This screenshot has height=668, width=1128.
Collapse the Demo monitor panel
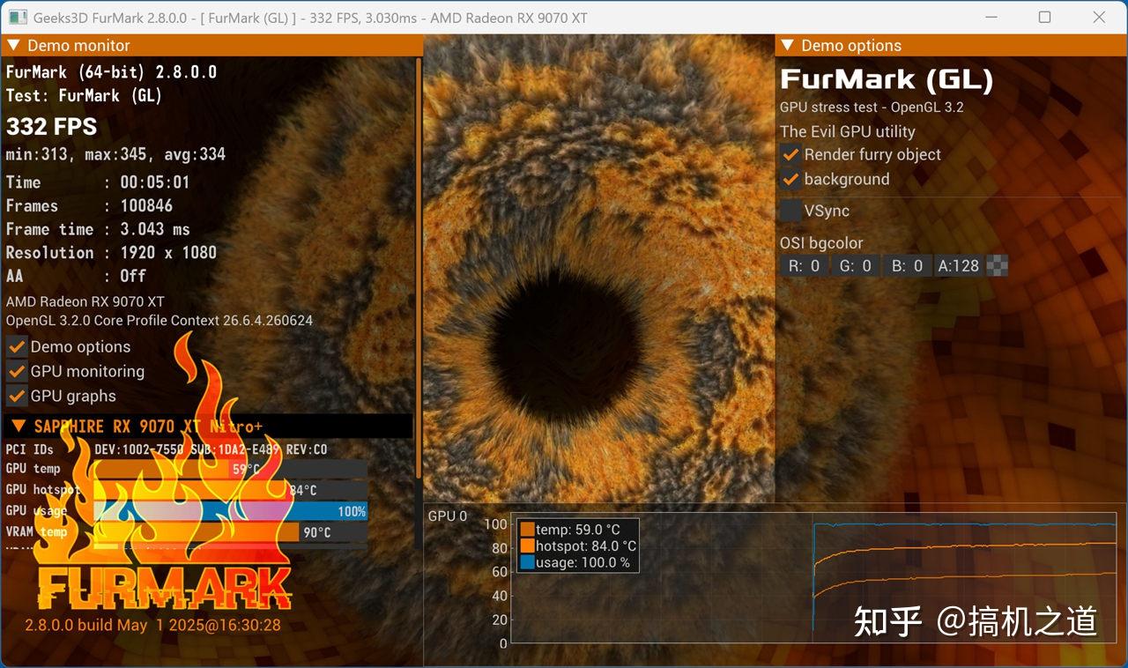click(15, 46)
